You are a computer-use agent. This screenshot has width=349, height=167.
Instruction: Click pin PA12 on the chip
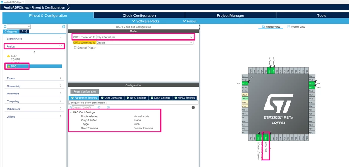pos(312,91)
